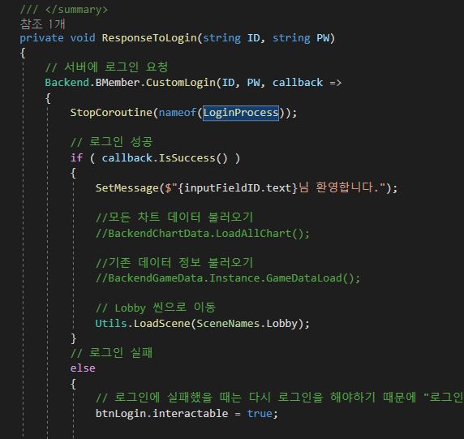Click the commented BackendChartData.LoadAllChart line
The height and width of the screenshot is (439, 464).
[x=203, y=233]
